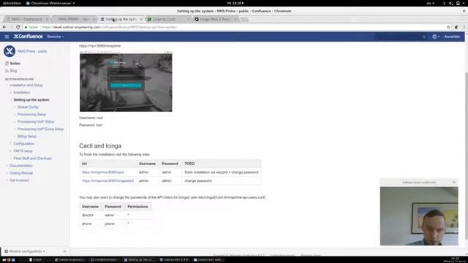Open the vokoscreen 2.4.0 taskbar item
468x263 pixels.
(x=174, y=260)
